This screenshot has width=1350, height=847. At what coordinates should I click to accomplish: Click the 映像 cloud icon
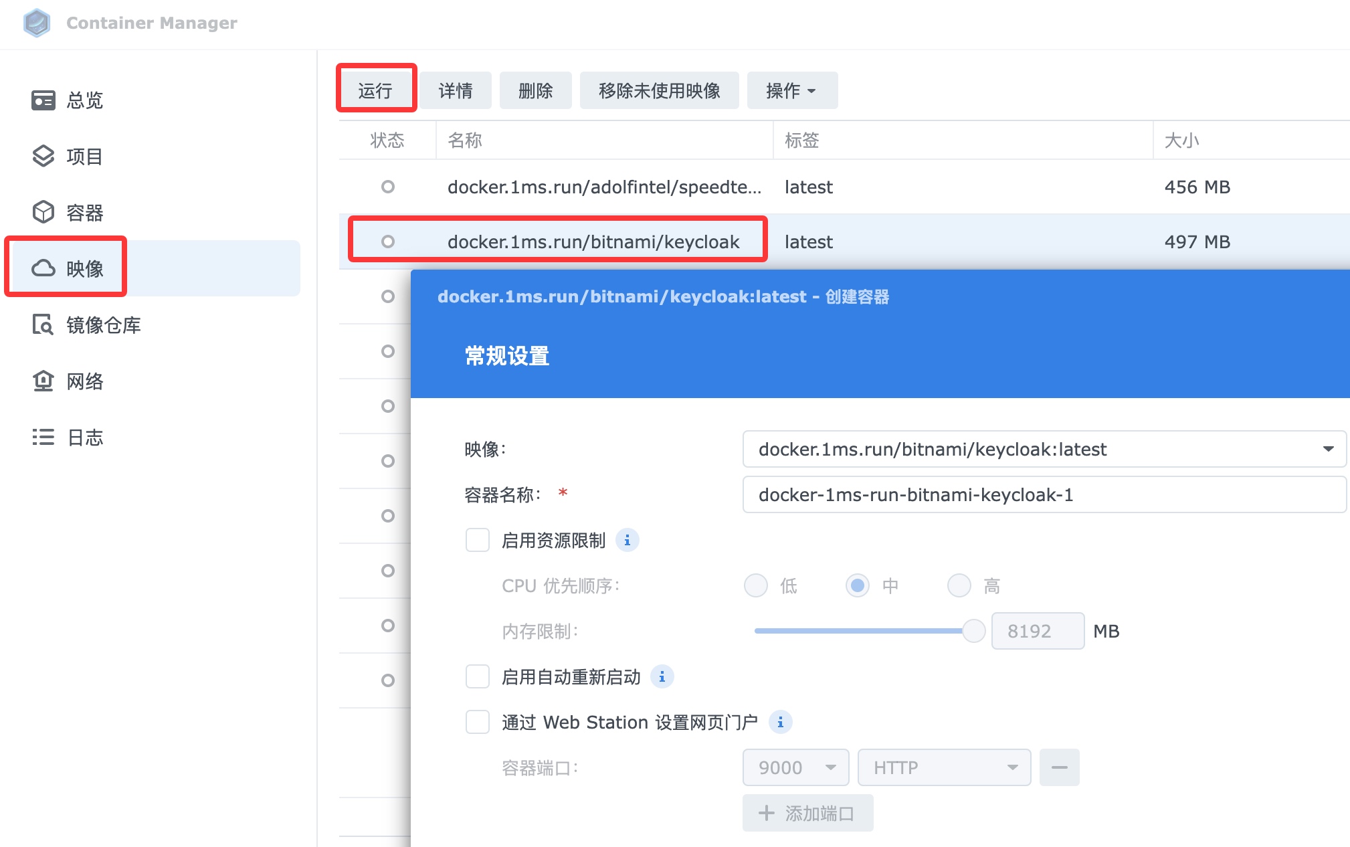pyautogui.click(x=43, y=269)
